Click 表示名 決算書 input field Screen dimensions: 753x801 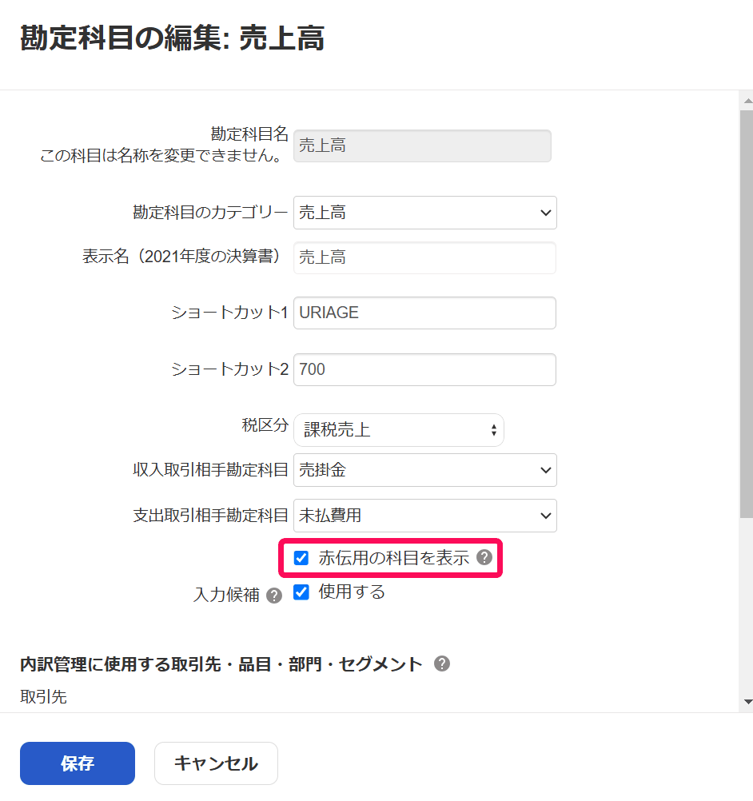click(x=425, y=257)
